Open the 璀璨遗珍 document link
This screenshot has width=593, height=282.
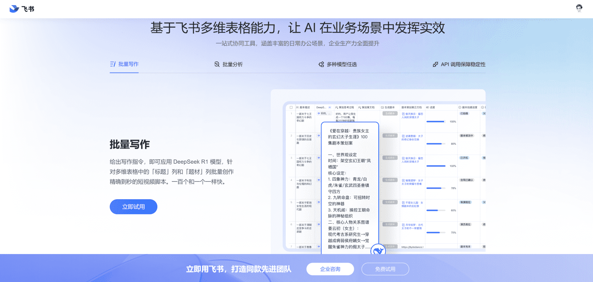[412, 182]
